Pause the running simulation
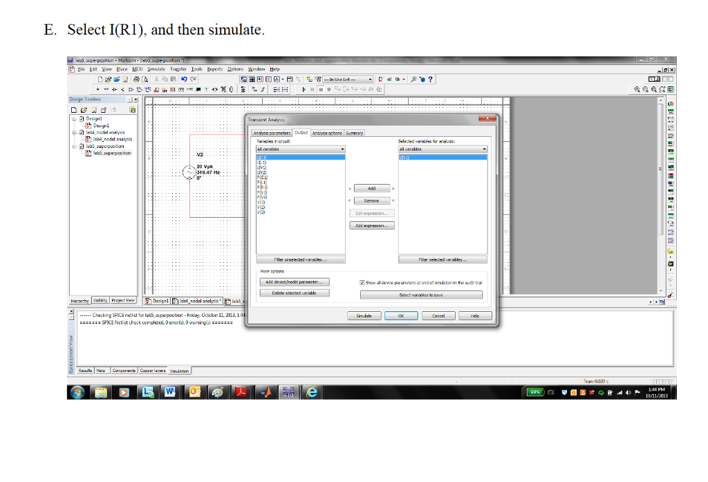Image resolution: width=708 pixels, height=482 pixels. 312,89
